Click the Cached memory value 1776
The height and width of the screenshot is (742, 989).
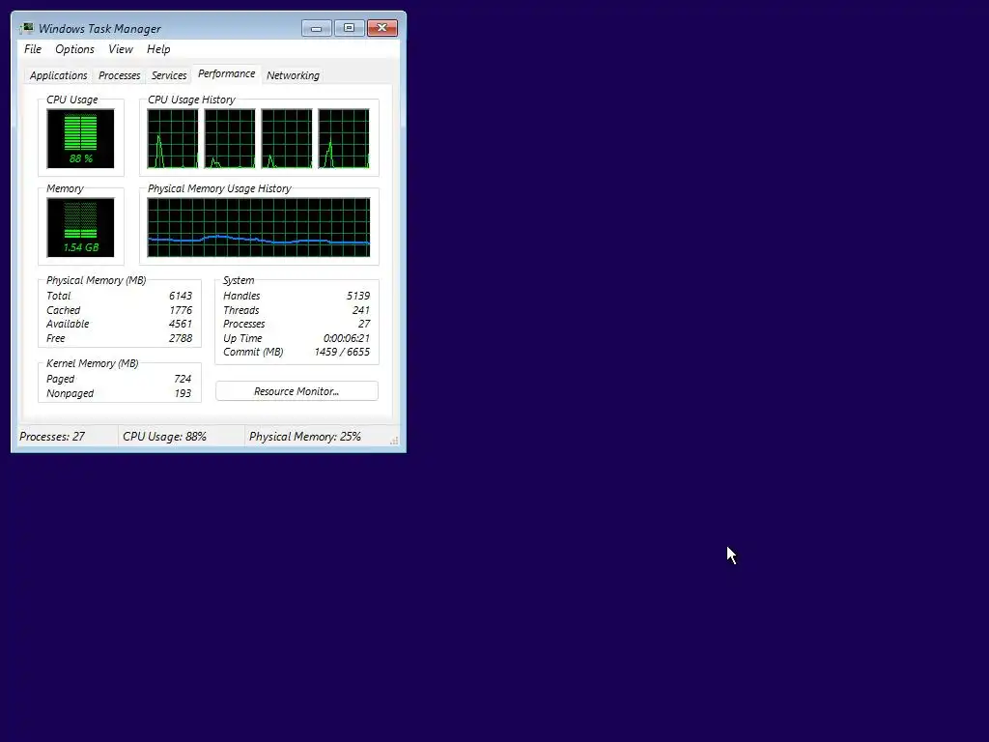[181, 310]
